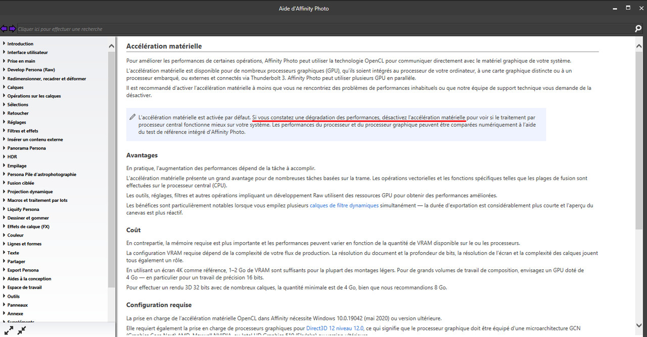Screen dimensions: 647x337
Task: Expand the Introduction topic arrow
Action: 4,44
